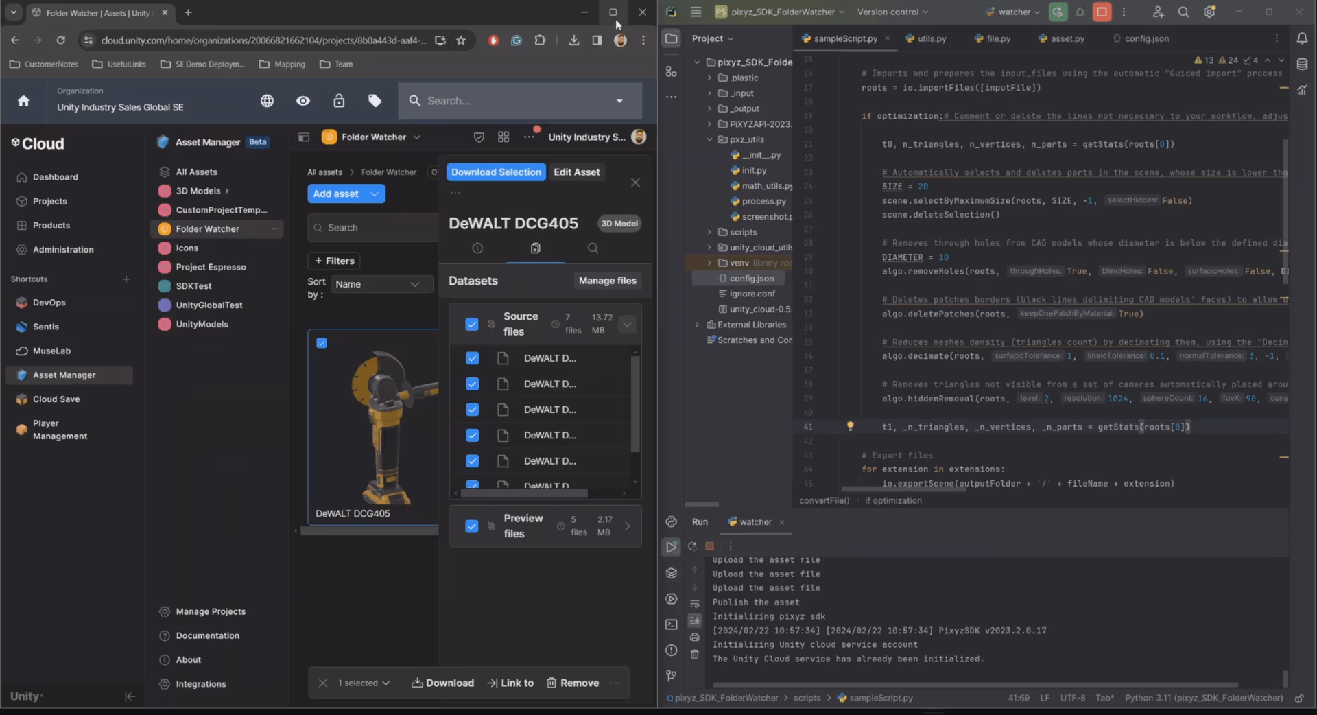Open PyCharm search everywhere magnifier
Screen dimensions: 1317x715
tap(1183, 12)
